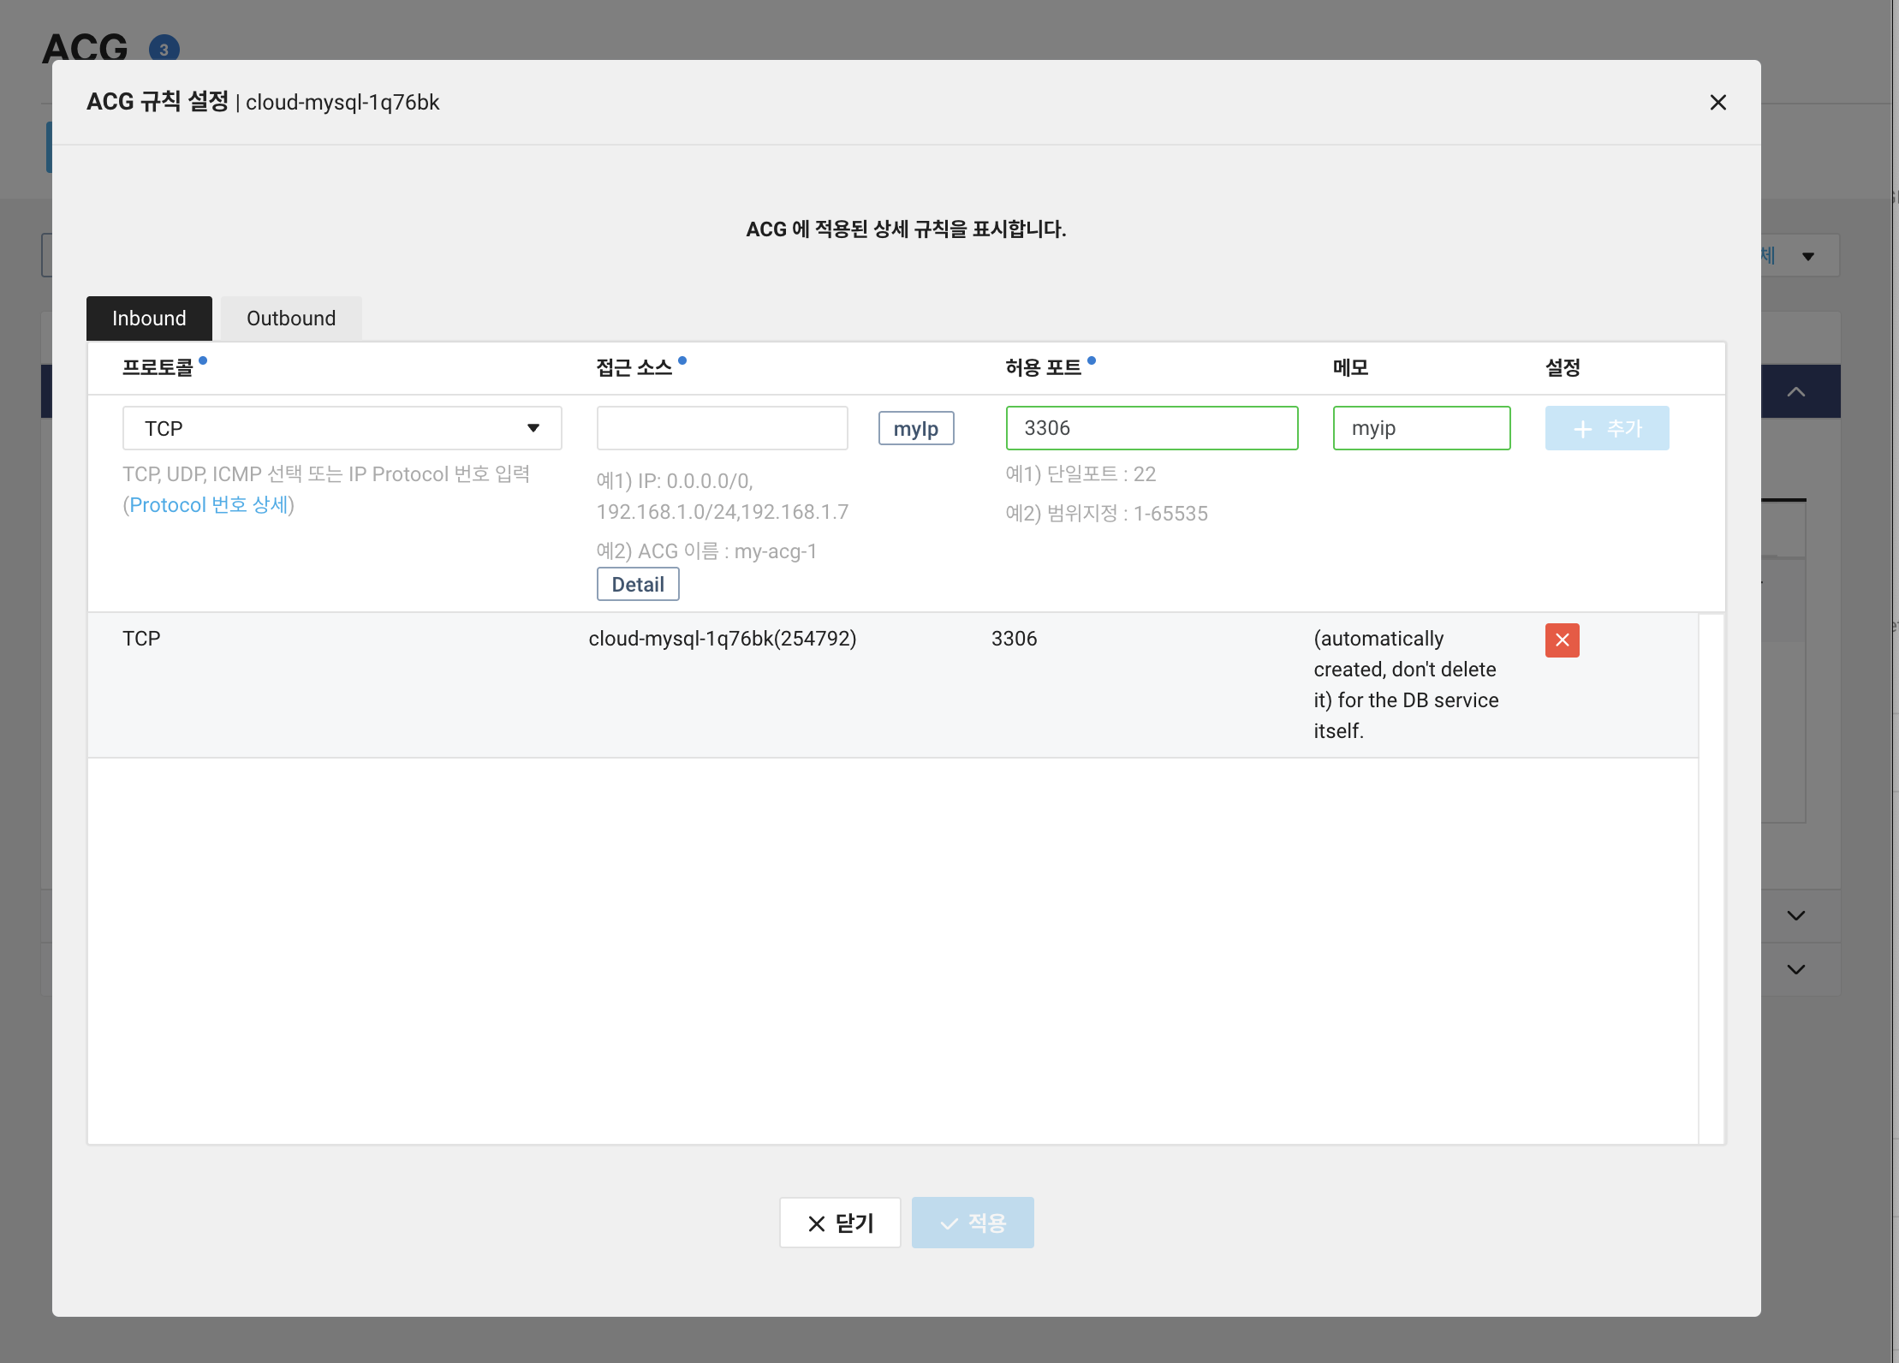
Task: Close the ACG rule settings dialog with X
Action: (1717, 103)
